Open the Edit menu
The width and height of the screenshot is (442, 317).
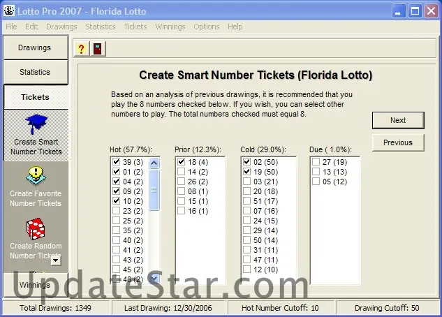click(31, 27)
